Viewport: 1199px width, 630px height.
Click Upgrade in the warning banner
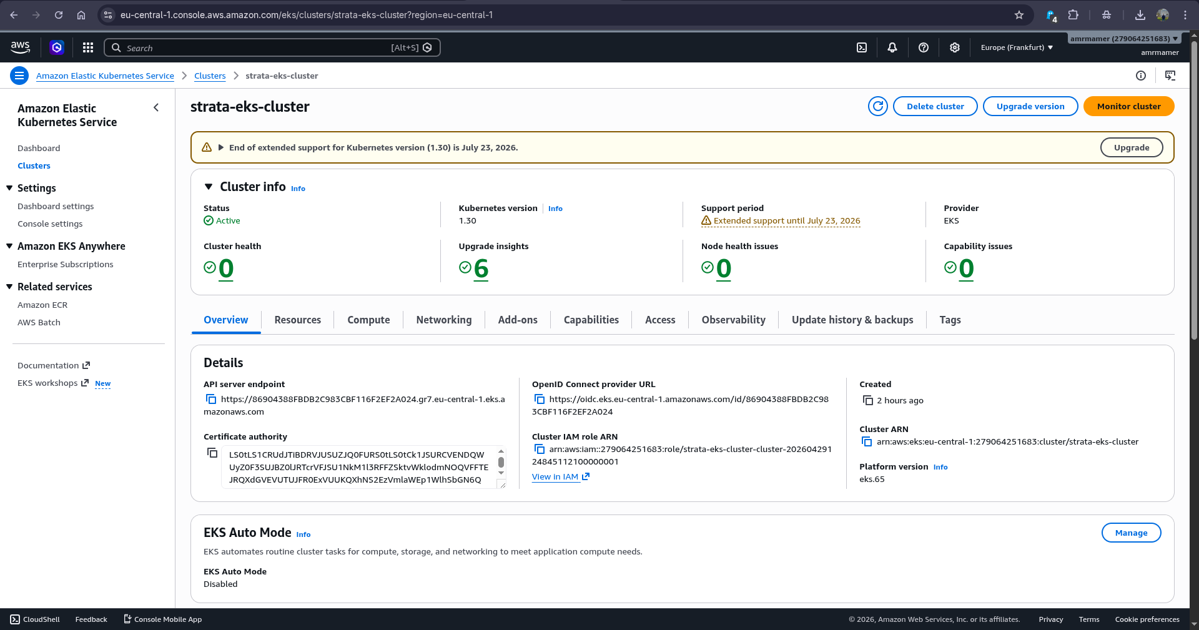point(1131,147)
